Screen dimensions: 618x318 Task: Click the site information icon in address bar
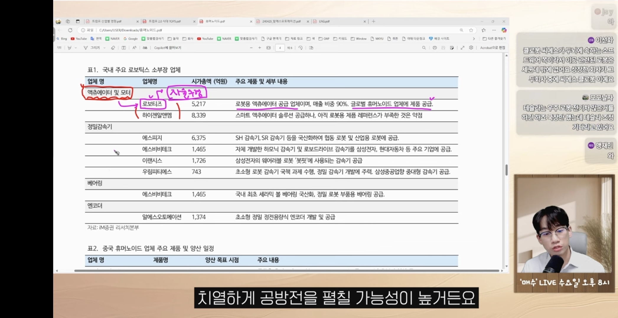(x=83, y=30)
